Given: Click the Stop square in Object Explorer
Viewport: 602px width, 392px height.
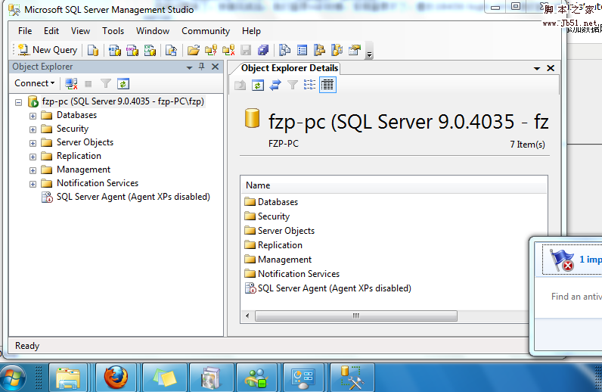Looking at the screenshot, I should coord(88,83).
